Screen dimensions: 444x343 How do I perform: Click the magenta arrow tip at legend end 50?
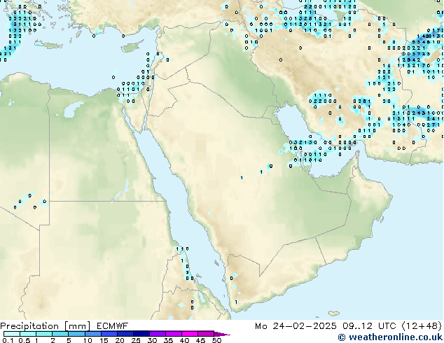(x=226, y=334)
